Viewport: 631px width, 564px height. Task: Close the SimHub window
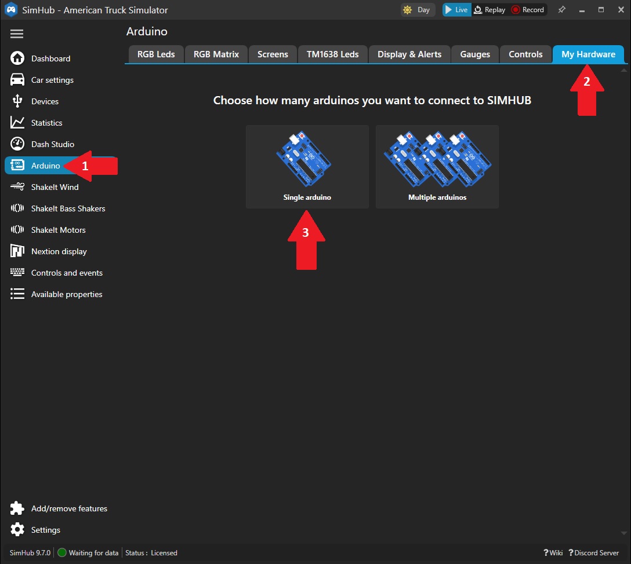[621, 10]
